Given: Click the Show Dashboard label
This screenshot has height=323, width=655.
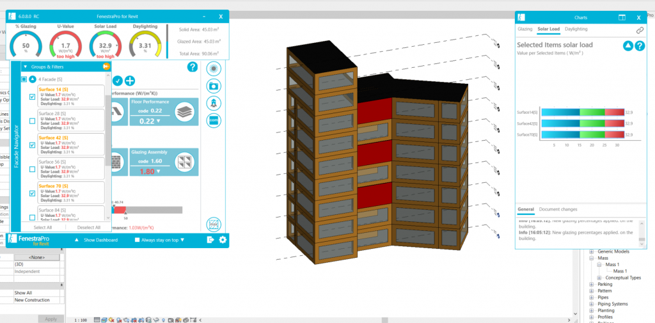Looking at the screenshot, I should tap(100, 240).
